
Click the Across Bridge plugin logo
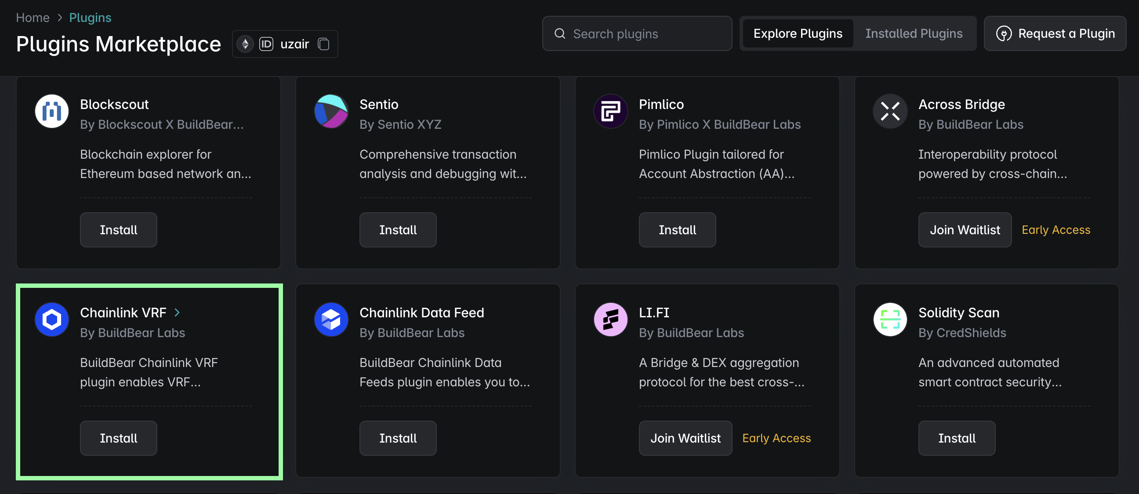(890, 112)
